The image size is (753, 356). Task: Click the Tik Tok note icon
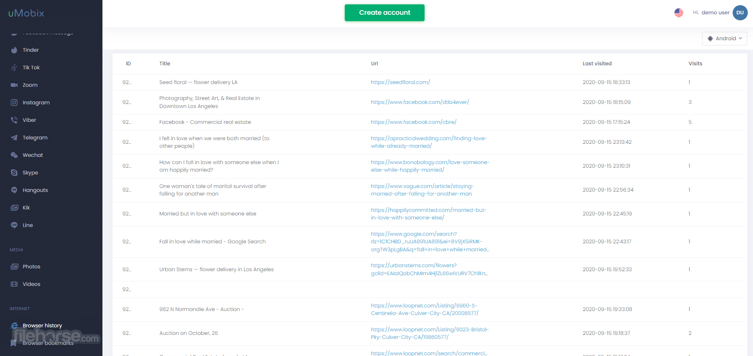click(14, 68)
